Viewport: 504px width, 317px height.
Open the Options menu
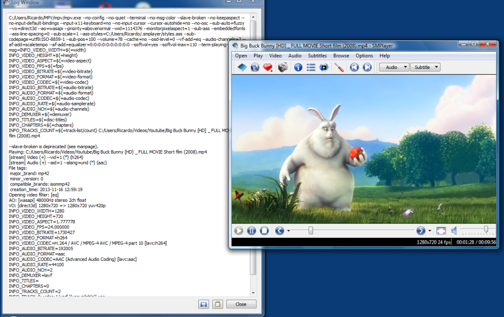coord(364,56)
